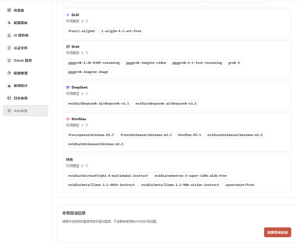Open 配额管理 in sidebar
301x243 pixels.
tap(26, 73)
